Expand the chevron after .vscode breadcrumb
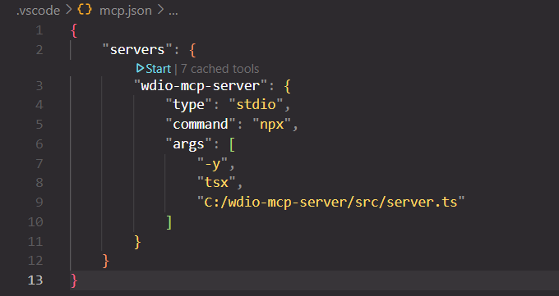The height and width of the screenshot is (296, 559). 68,11
